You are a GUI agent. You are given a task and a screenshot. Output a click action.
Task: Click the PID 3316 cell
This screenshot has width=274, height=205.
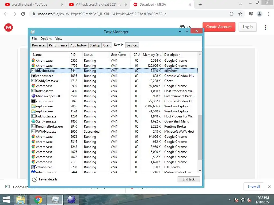[74, 141]
